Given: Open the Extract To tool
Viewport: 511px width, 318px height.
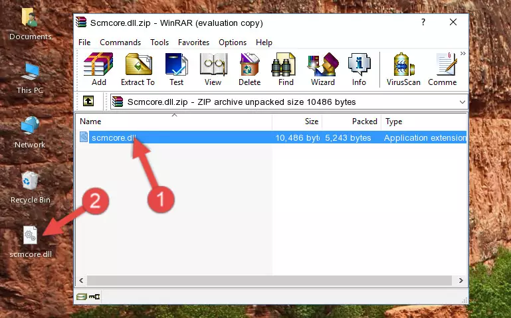Looking at the screenshot, I should click(x=138, y=69).
